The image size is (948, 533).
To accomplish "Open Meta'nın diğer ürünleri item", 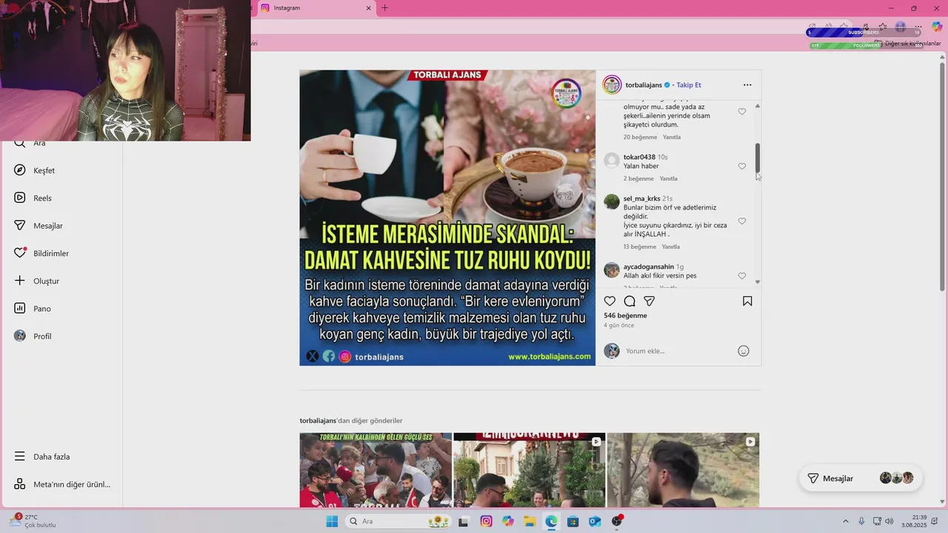I will (62, 484).
